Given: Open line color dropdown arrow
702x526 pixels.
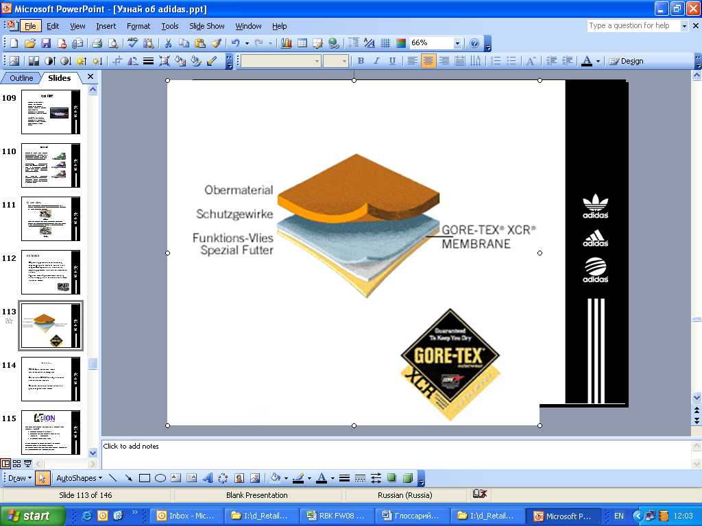Looking at the screenshot, I should point(309,478).
